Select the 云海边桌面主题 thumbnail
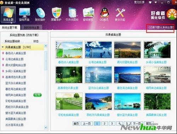Viewport: 177px width, 134px height. tap(98, 50)
